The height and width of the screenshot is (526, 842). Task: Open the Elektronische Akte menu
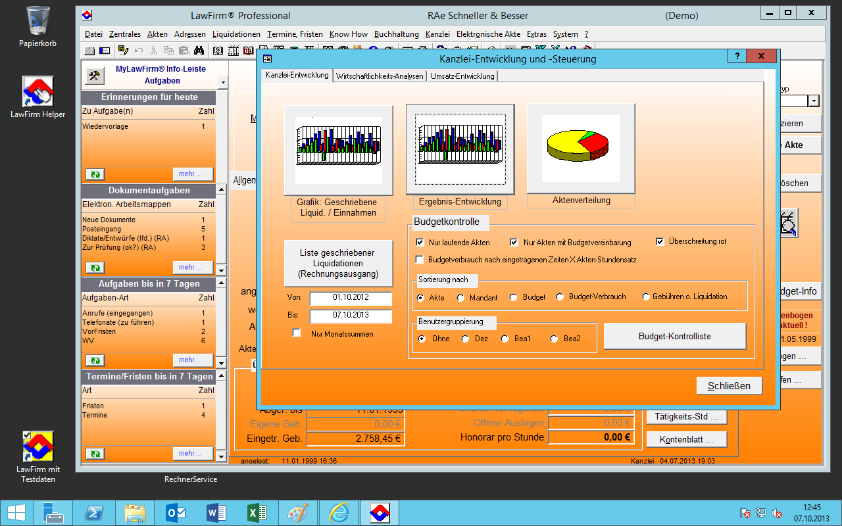(488, 34)
